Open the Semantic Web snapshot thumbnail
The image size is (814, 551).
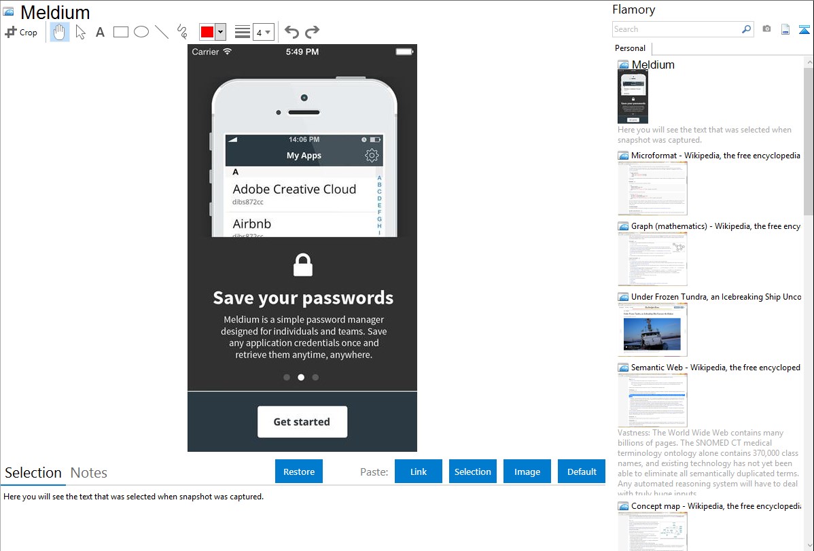pos(652,399)
